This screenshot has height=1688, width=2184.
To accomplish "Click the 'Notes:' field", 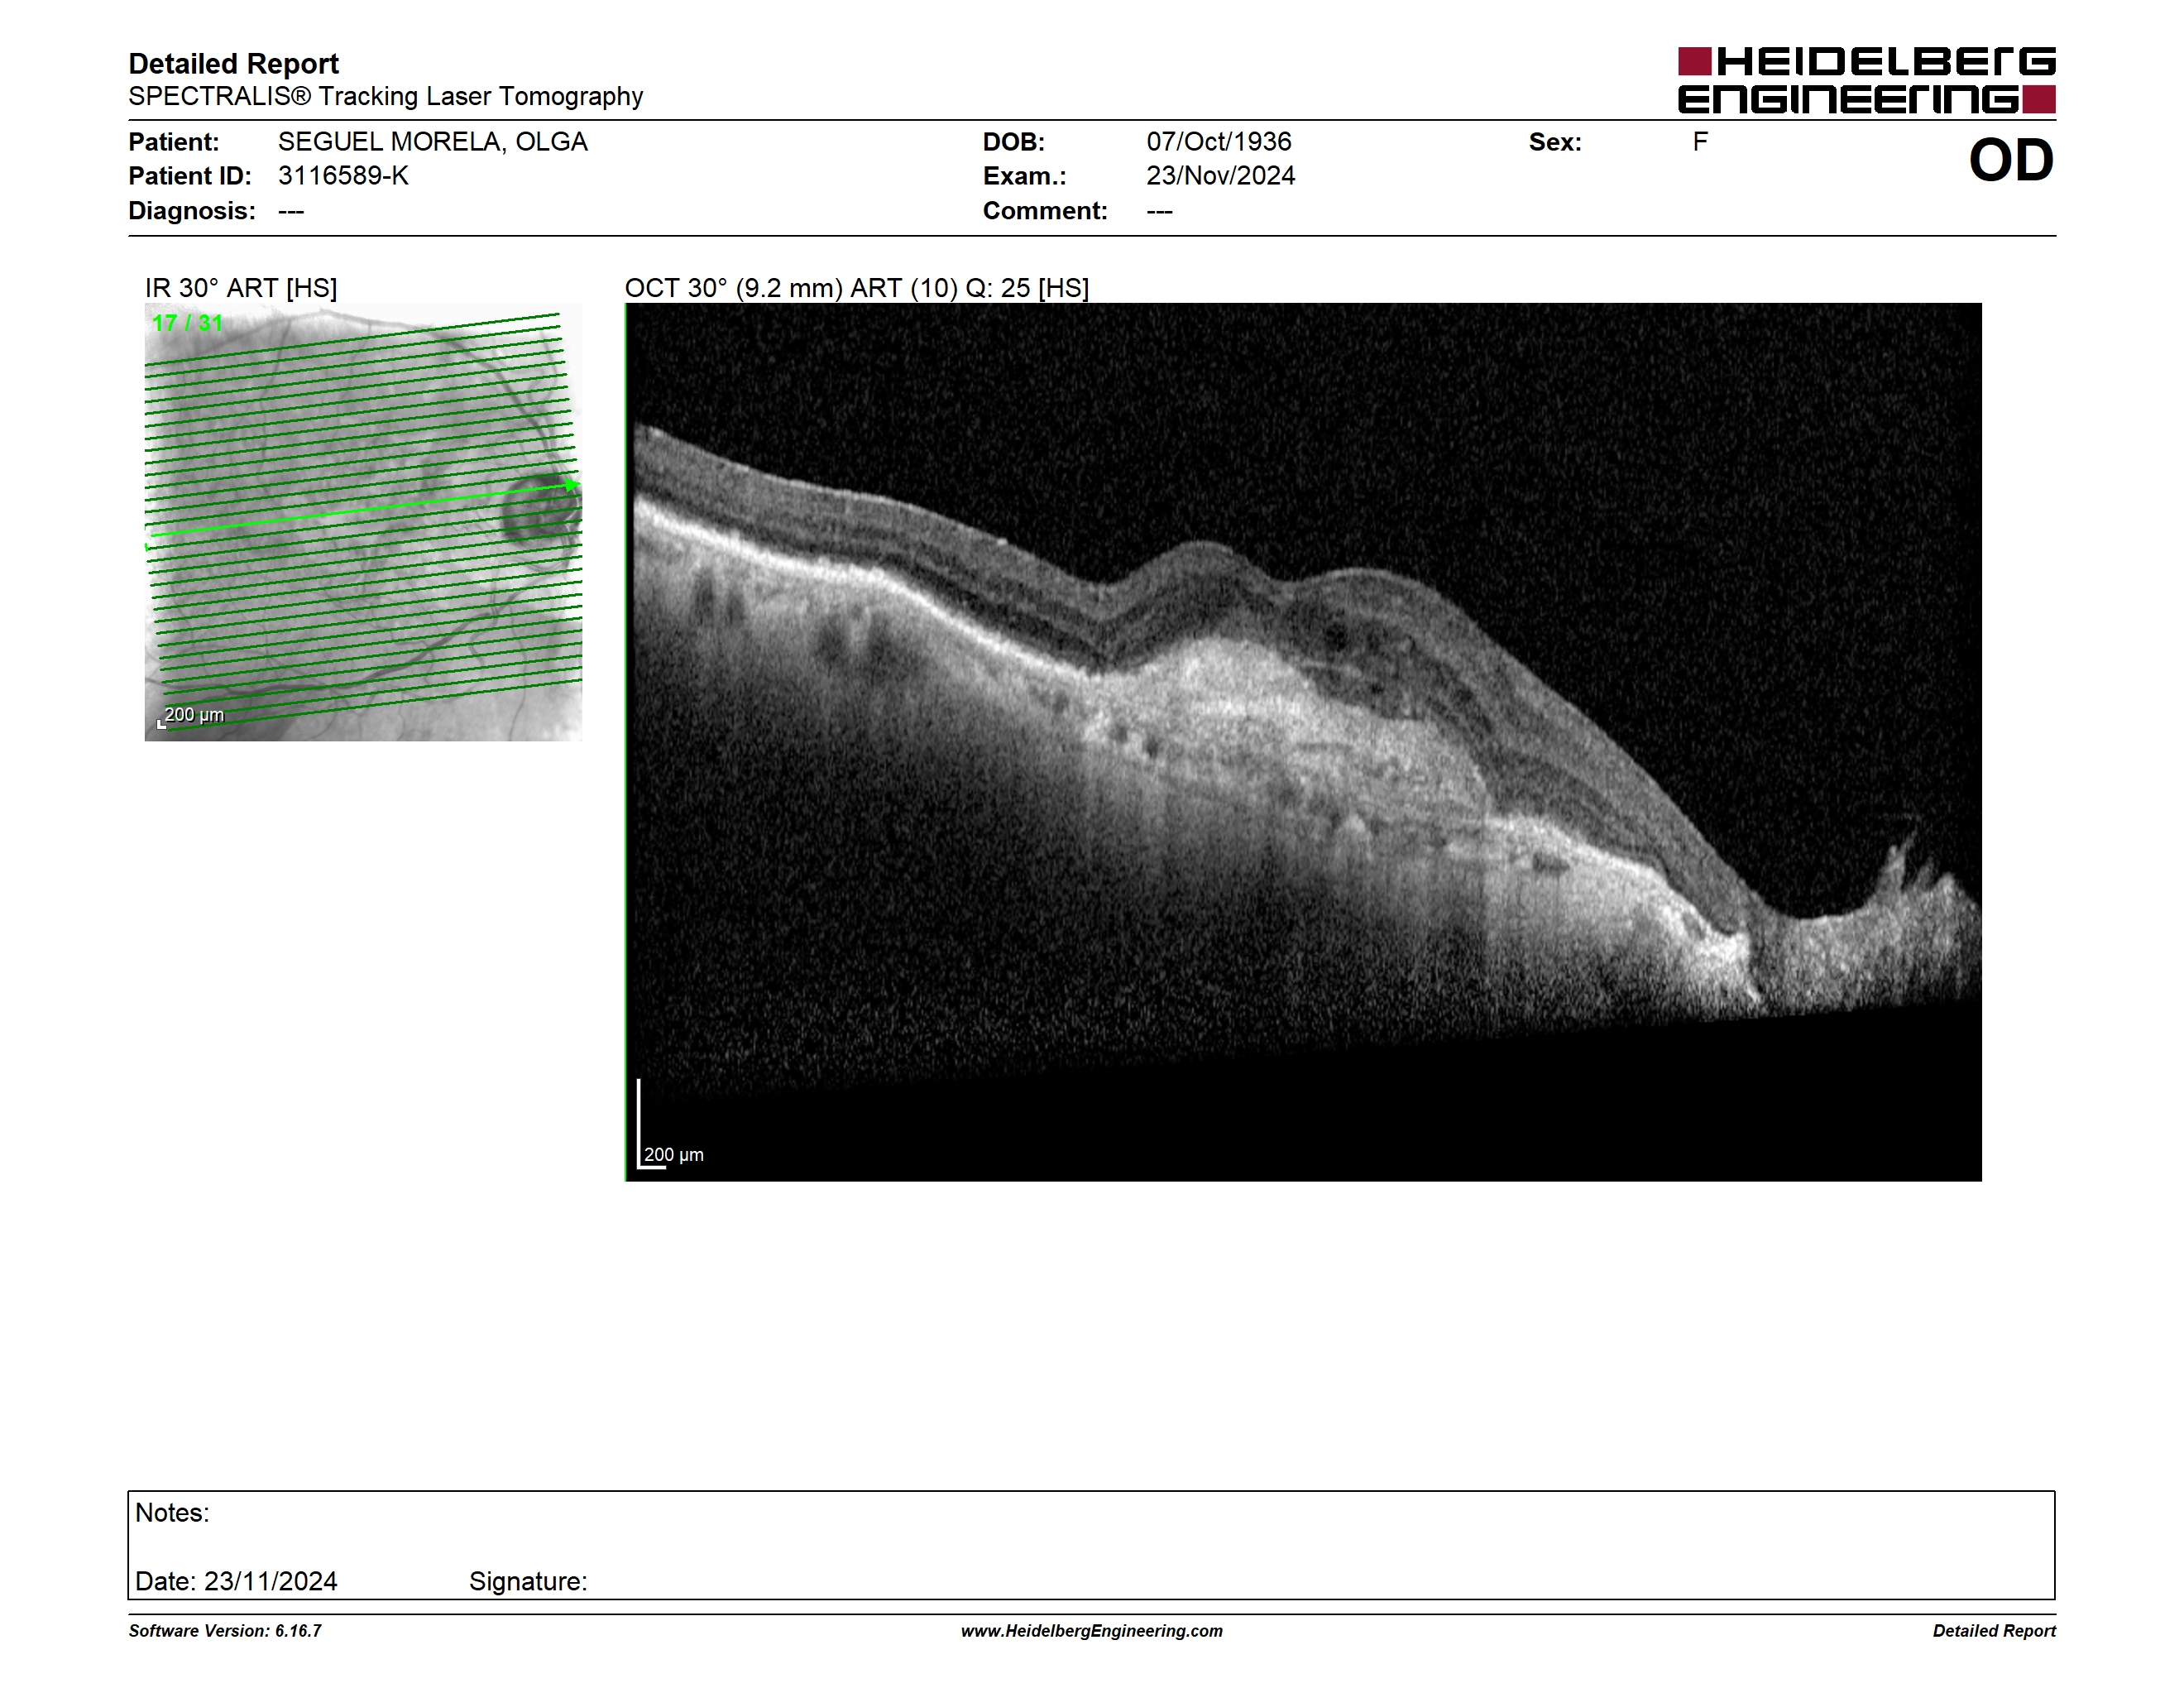I will 172,1513.
